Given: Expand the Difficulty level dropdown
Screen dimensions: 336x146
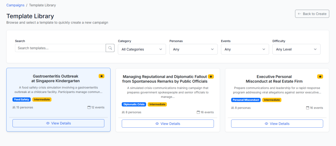Looking at the screenshot, I should point(296,49).
